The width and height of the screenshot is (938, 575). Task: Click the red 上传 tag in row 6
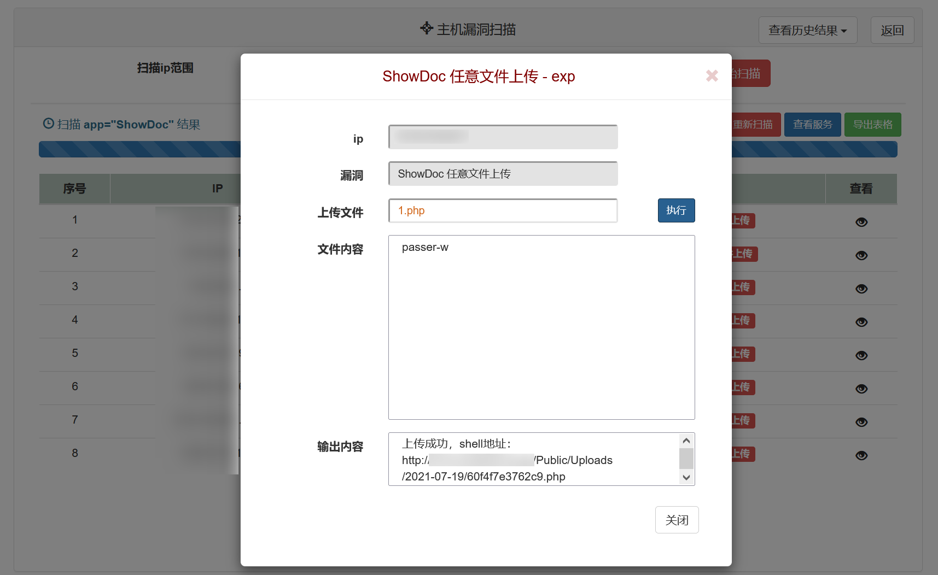[743, 387]
